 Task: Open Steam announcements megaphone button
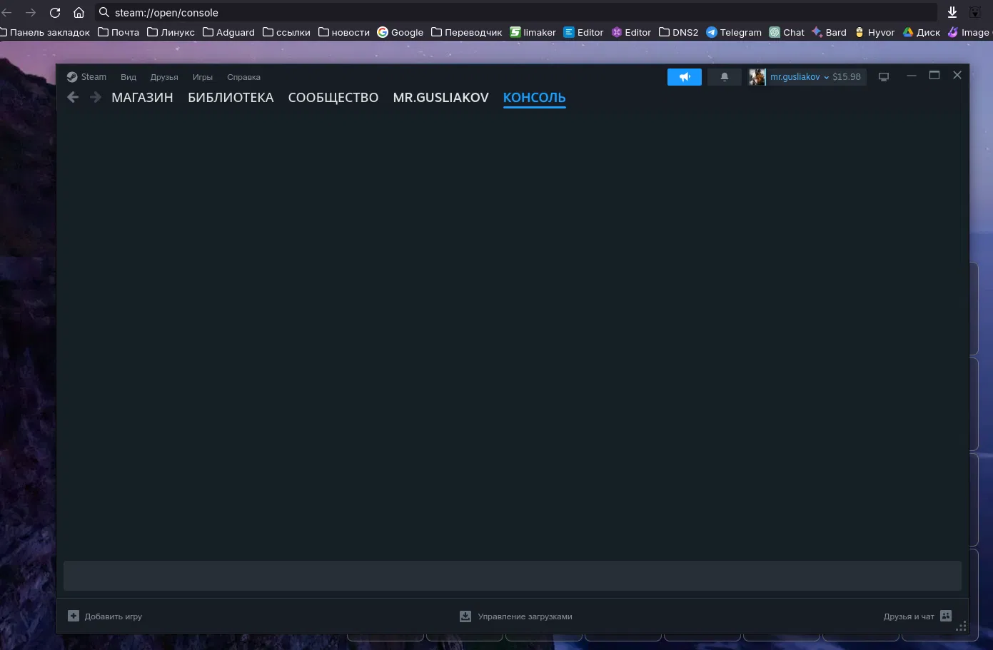685,77
